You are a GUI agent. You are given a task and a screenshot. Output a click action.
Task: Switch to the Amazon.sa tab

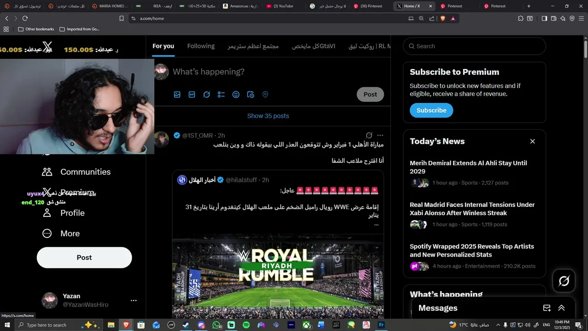click(240, 6)
